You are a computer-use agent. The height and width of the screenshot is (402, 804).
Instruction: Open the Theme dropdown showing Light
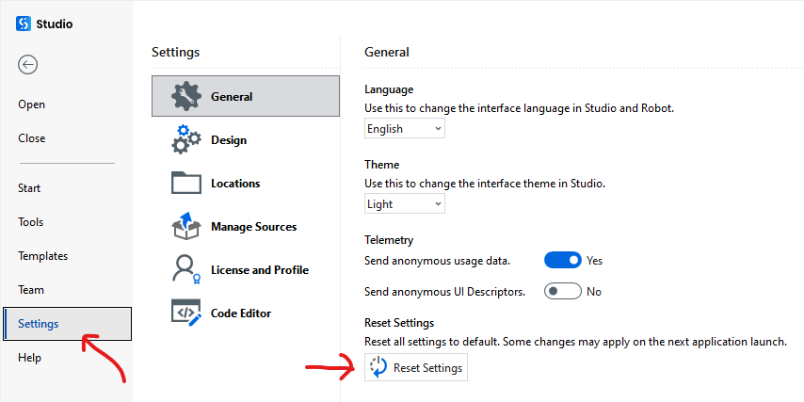click(x=405, y=204)
